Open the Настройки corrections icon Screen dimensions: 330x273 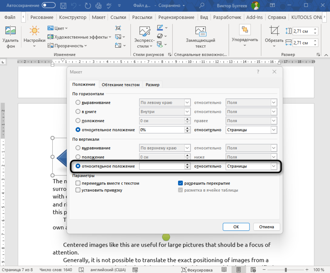pos(34,31)
